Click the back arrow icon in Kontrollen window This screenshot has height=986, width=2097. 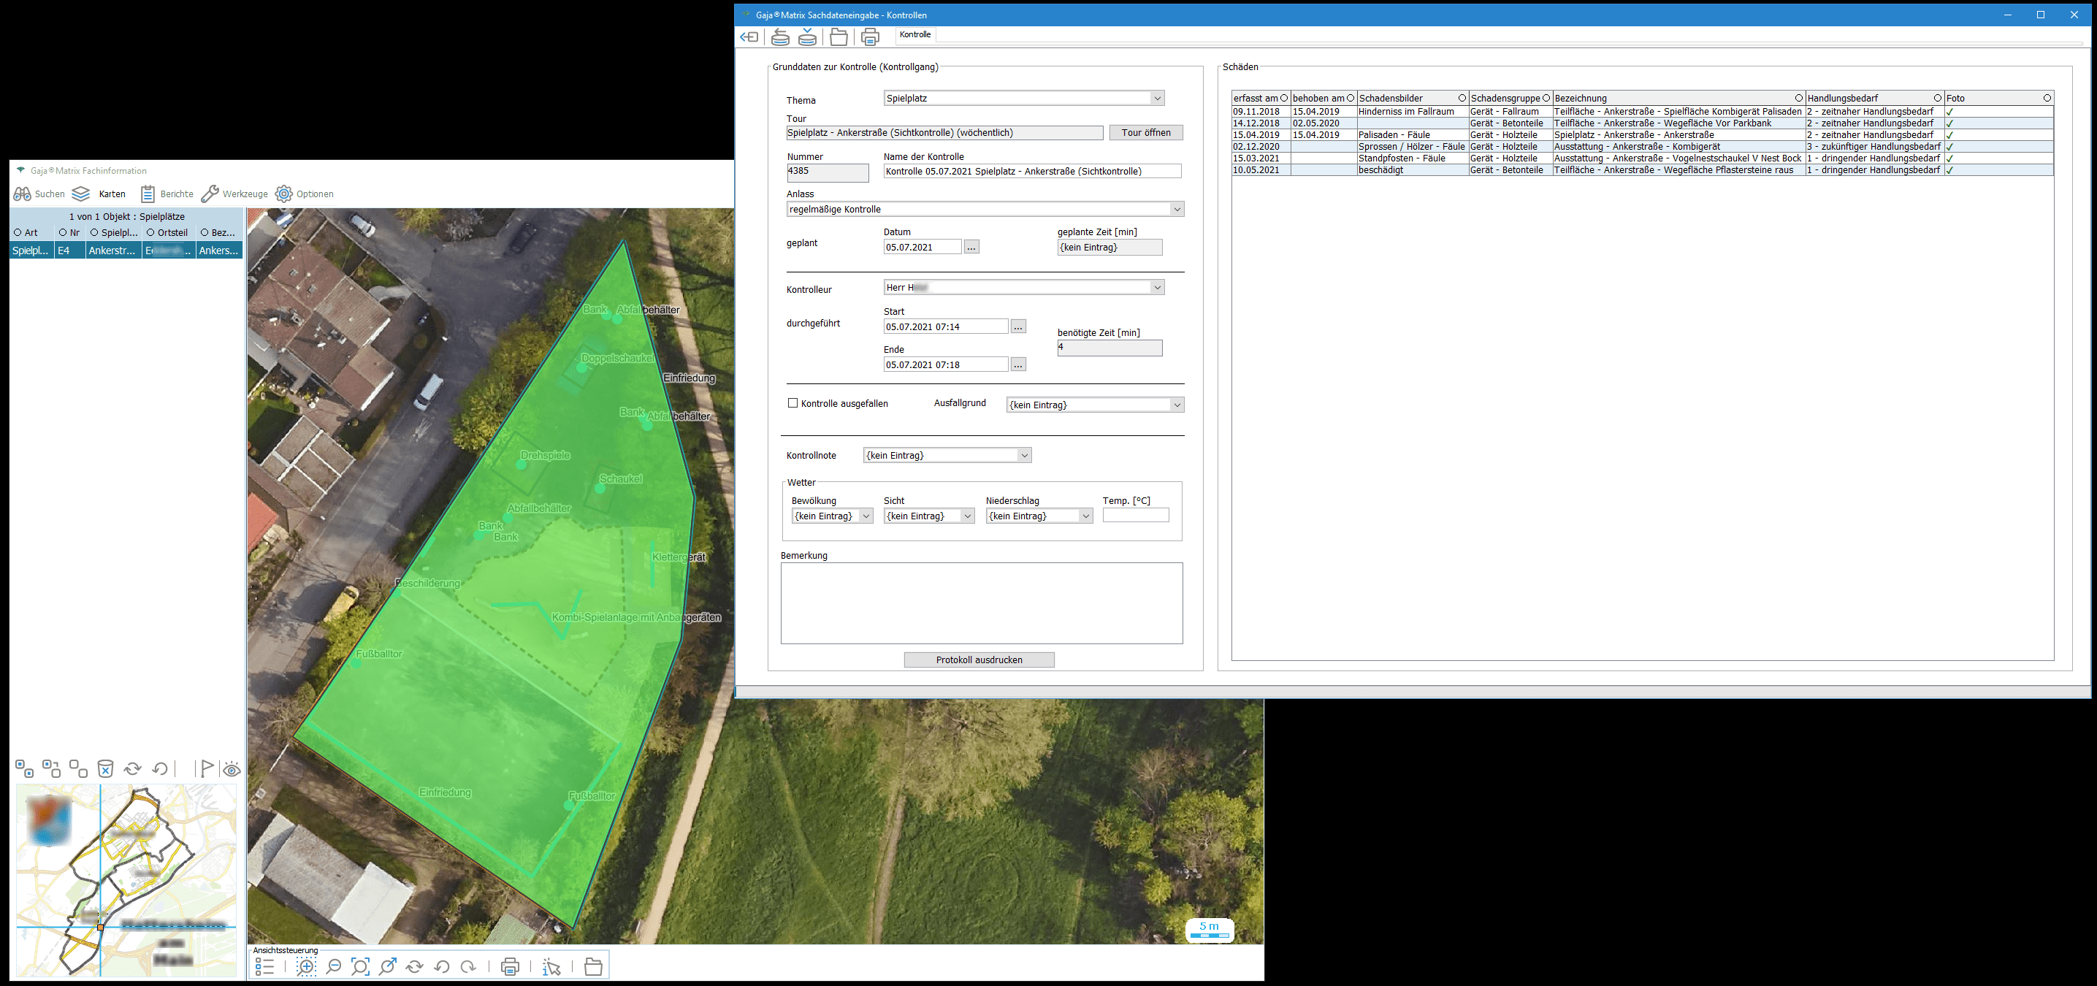pos(749,37)
